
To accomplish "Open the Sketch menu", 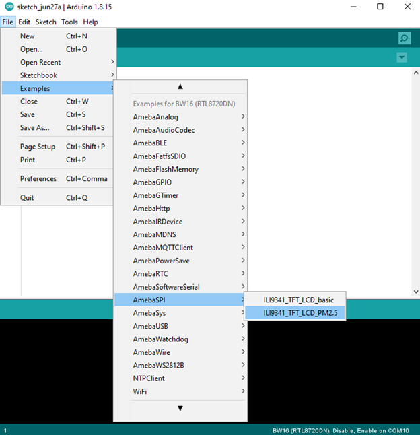I will click(x=46, y=22).
